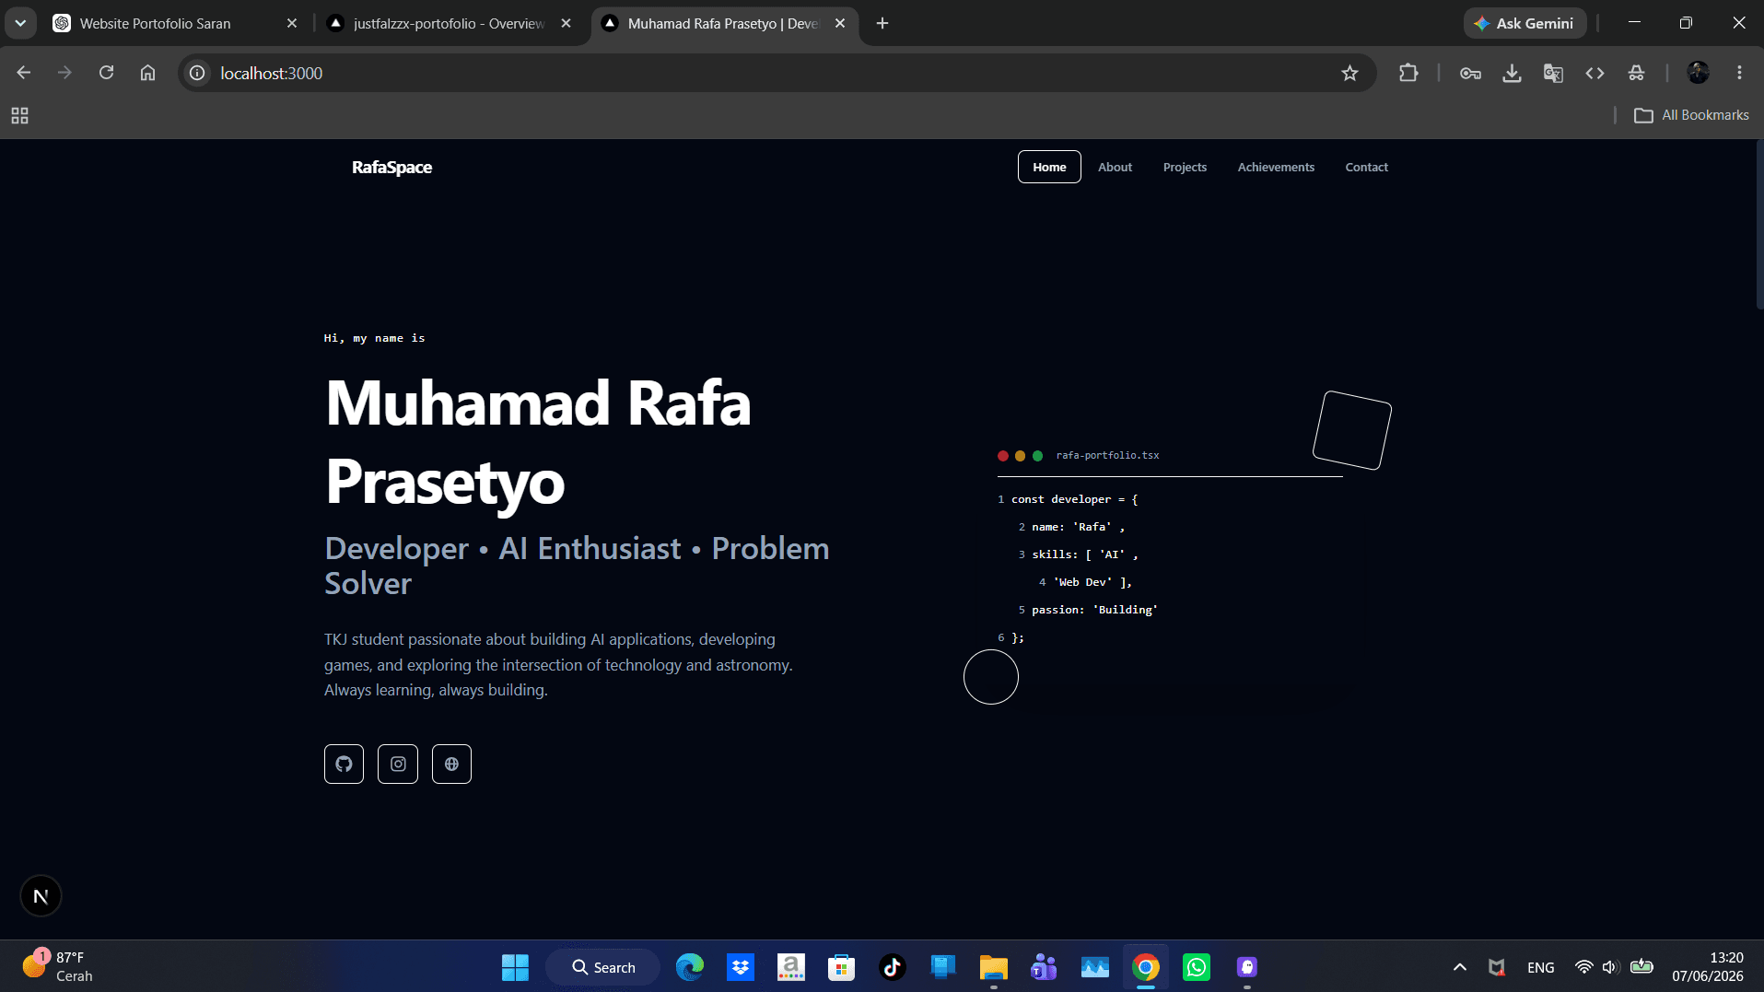Open the Downloads icon in toolbar
This screenshot has height=992, width=1764.
[1512, 74]
